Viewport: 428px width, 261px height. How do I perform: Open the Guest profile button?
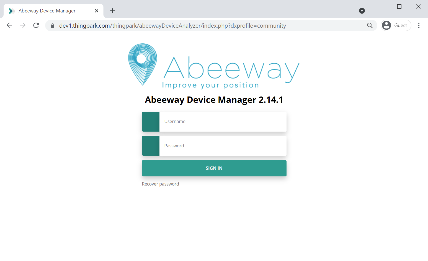coord(396,25)
